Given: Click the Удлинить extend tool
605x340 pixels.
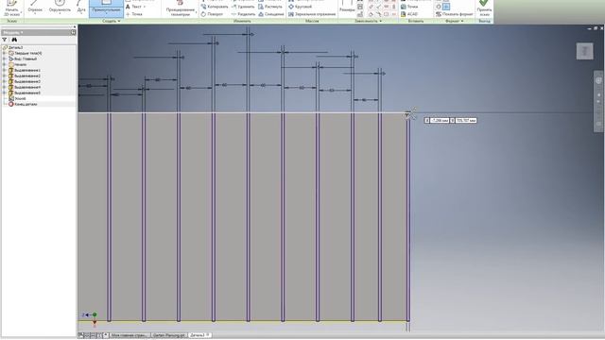Looking at the screenshot, I should click(243, 7).
